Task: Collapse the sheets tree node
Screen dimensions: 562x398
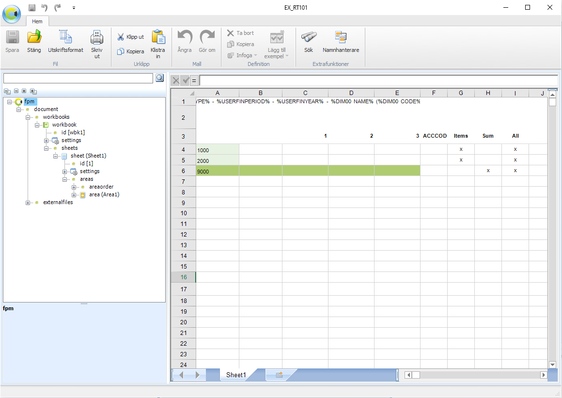Action: click(x=46, y=148)
